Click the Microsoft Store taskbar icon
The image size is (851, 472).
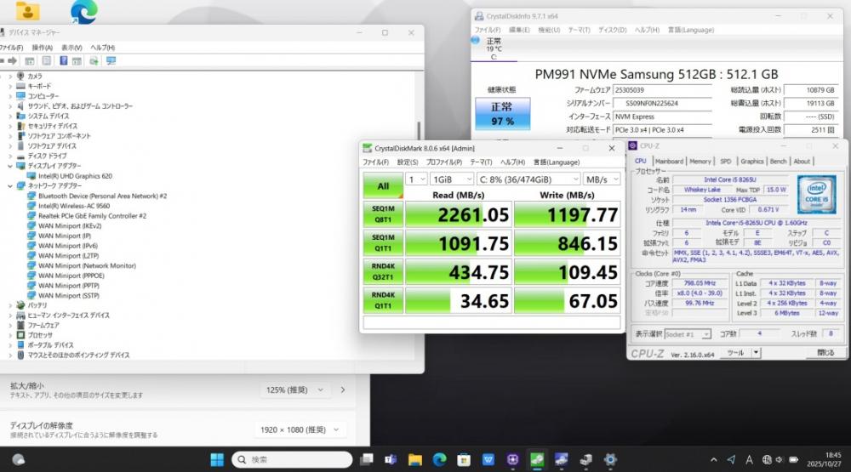point(464,459)
